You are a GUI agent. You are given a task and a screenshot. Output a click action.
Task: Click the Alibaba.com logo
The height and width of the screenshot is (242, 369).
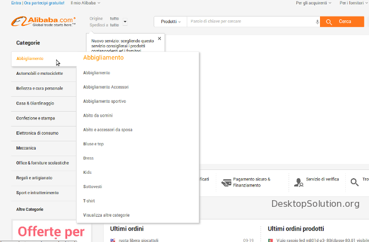(44, 21)
